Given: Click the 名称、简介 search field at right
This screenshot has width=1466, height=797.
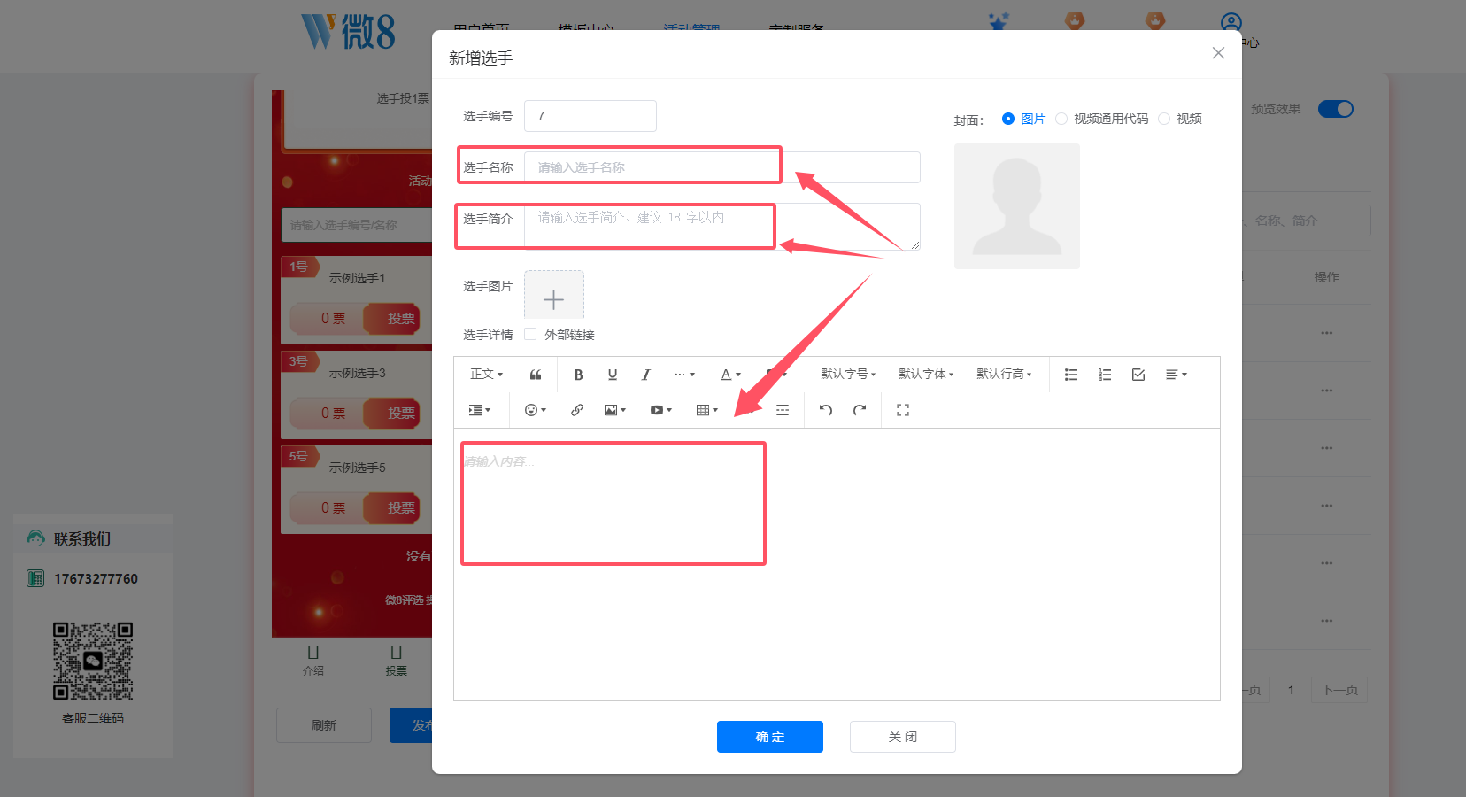Looking at the screenshot, I should (x=1306, y=221).
